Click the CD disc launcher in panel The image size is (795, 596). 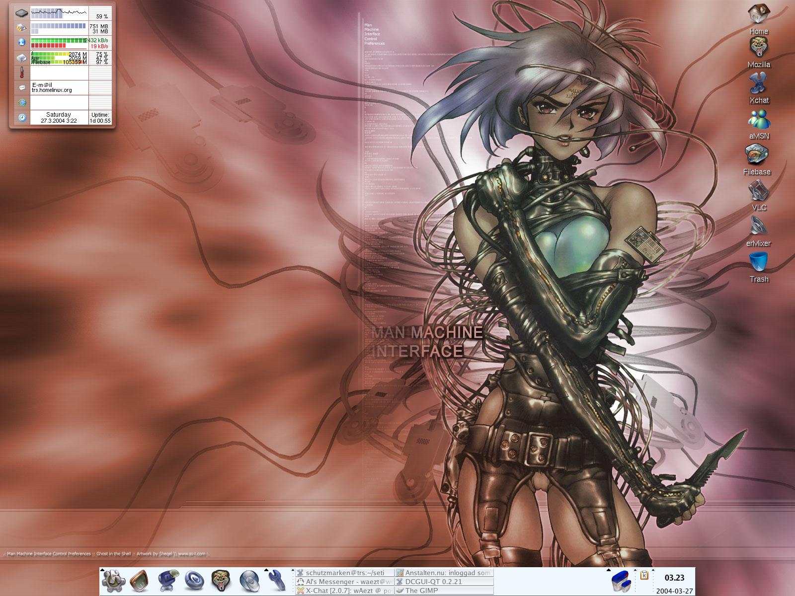pos(248,580)
